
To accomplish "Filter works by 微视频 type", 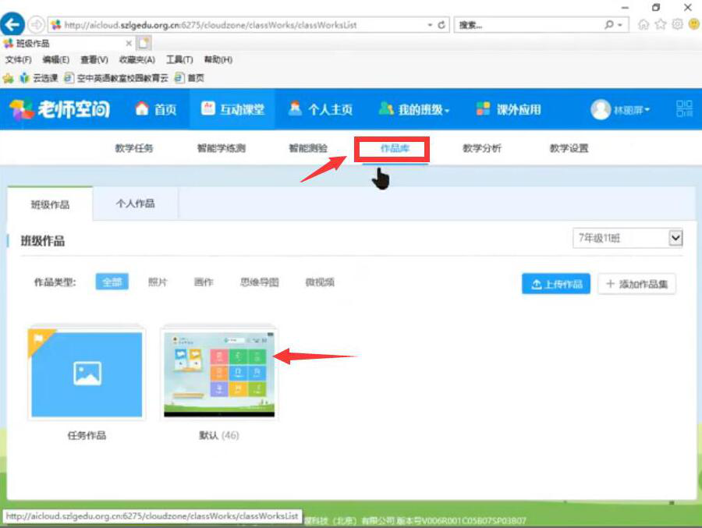I will [320, 282].
